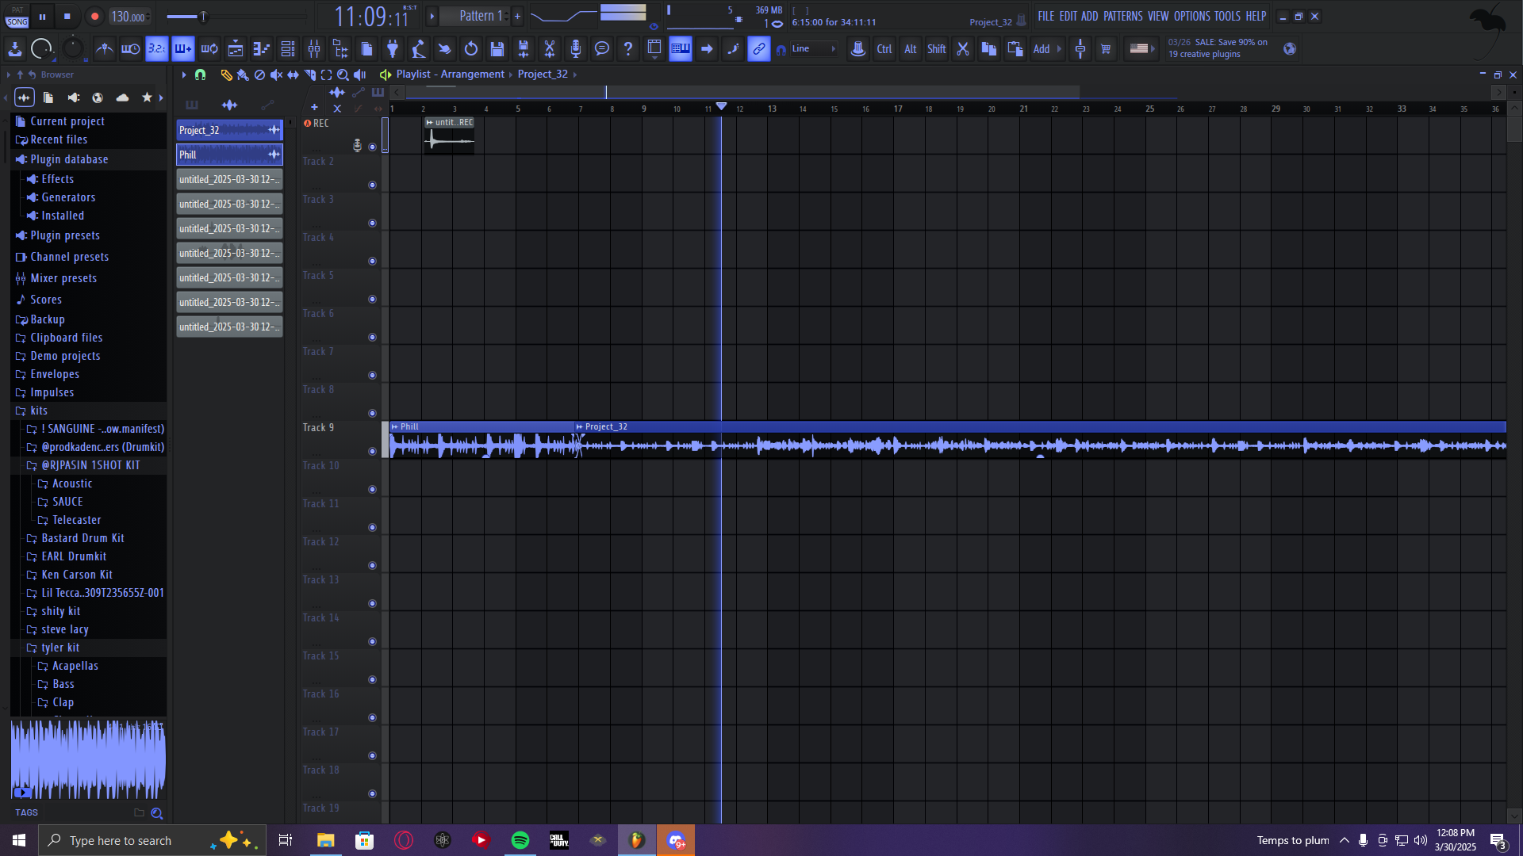1523x856 pixels.
Task: Click the playlist snap magnet icon
Action: click(200, 75)
